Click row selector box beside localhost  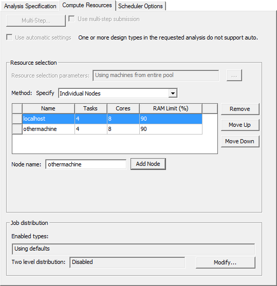[x=17, y=119]
